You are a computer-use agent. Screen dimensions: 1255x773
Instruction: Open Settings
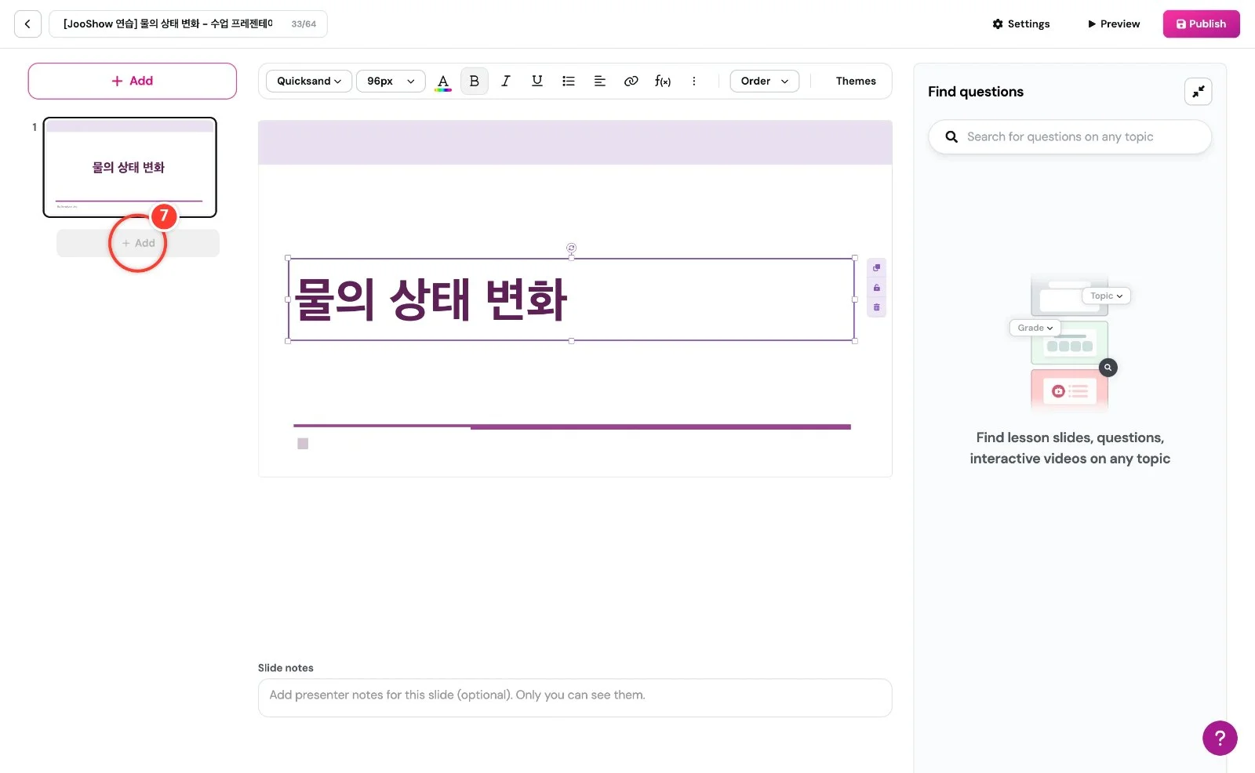(1021, 24)
